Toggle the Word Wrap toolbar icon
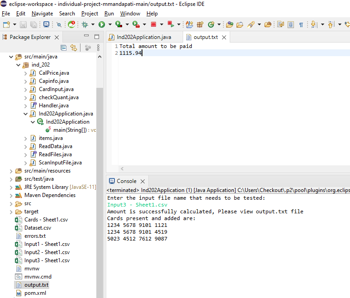This screenshot has width=350, height=298. pos(280,24)
